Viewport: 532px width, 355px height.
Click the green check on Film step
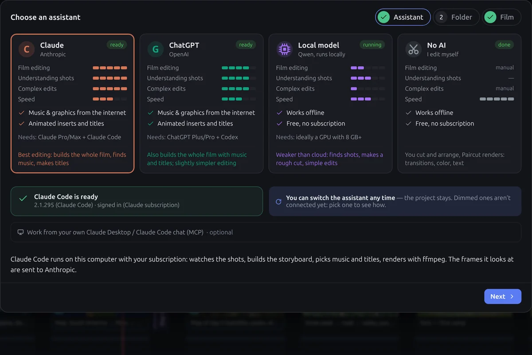coord(490,17)
